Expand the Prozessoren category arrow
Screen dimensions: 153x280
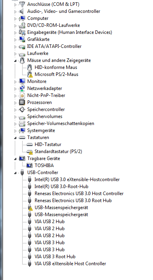point(15,103)
